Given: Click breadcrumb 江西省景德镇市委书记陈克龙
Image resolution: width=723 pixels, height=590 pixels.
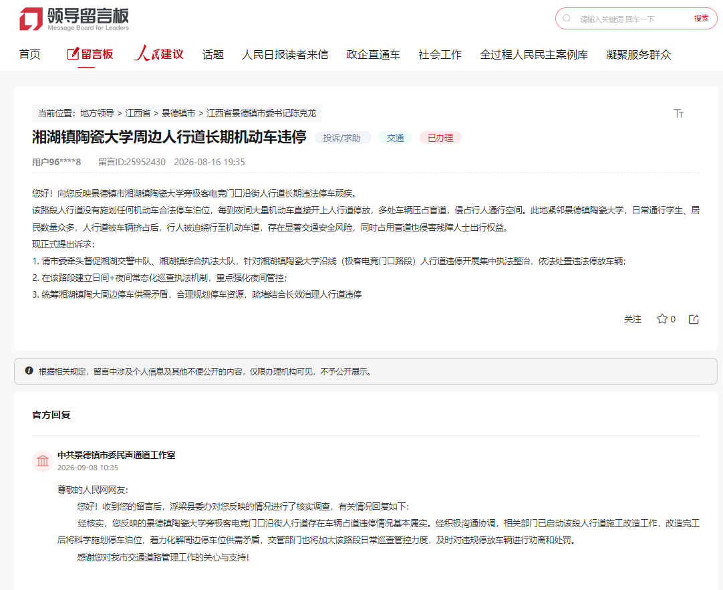Looking at the screenshot, I should point(261,113).
